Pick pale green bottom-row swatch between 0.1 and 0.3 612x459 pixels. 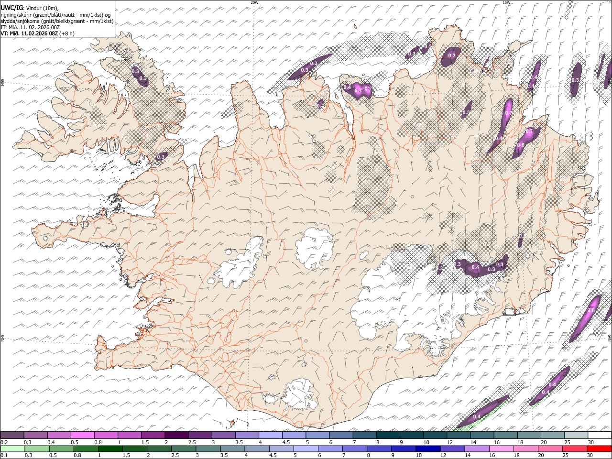(x=12, y=449)
